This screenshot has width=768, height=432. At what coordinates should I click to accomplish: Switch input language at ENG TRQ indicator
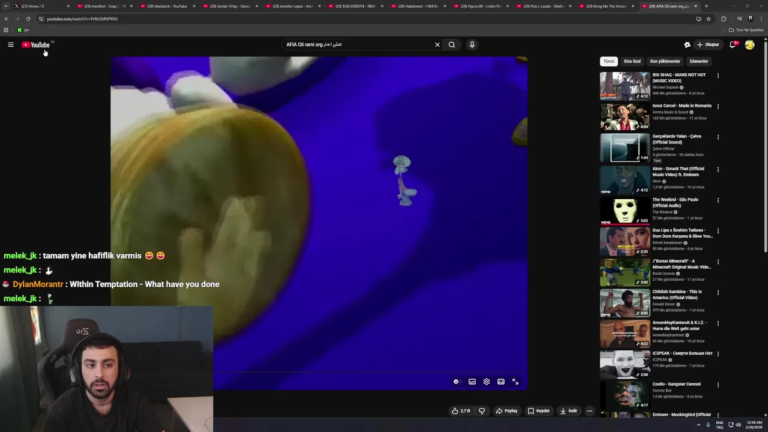coord(719,425)
